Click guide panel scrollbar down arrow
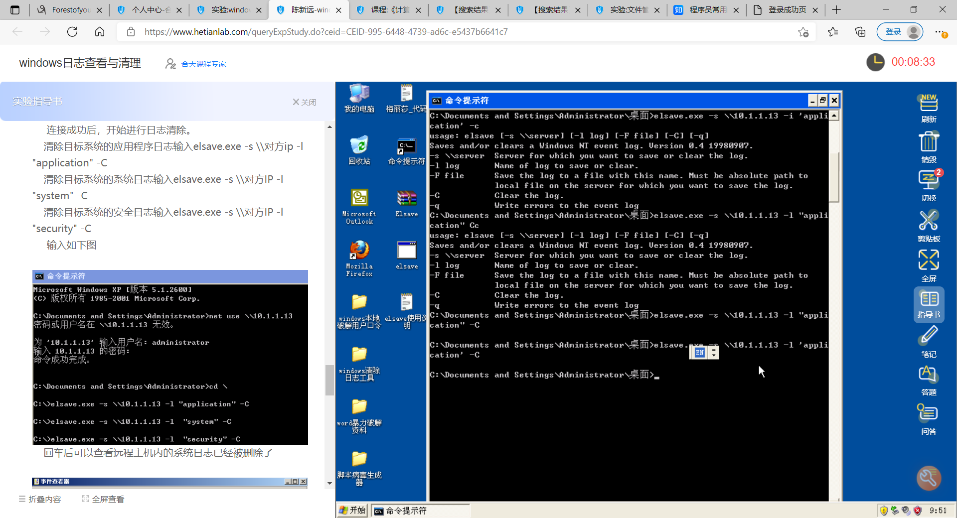The height and width of the screenshot is (518, 957). click(329, 483)
